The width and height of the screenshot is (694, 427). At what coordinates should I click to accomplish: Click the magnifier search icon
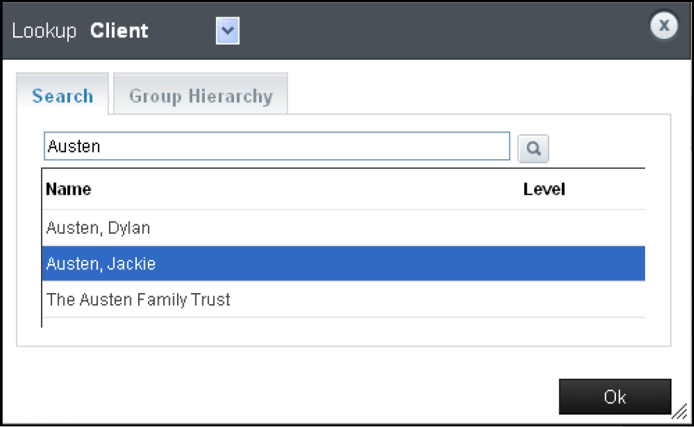pyautogui.click(x=533, y=148)
